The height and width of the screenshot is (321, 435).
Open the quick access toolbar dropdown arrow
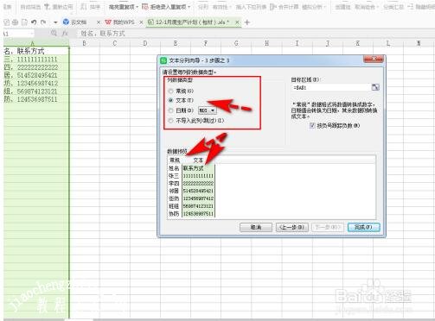(55, 22)
